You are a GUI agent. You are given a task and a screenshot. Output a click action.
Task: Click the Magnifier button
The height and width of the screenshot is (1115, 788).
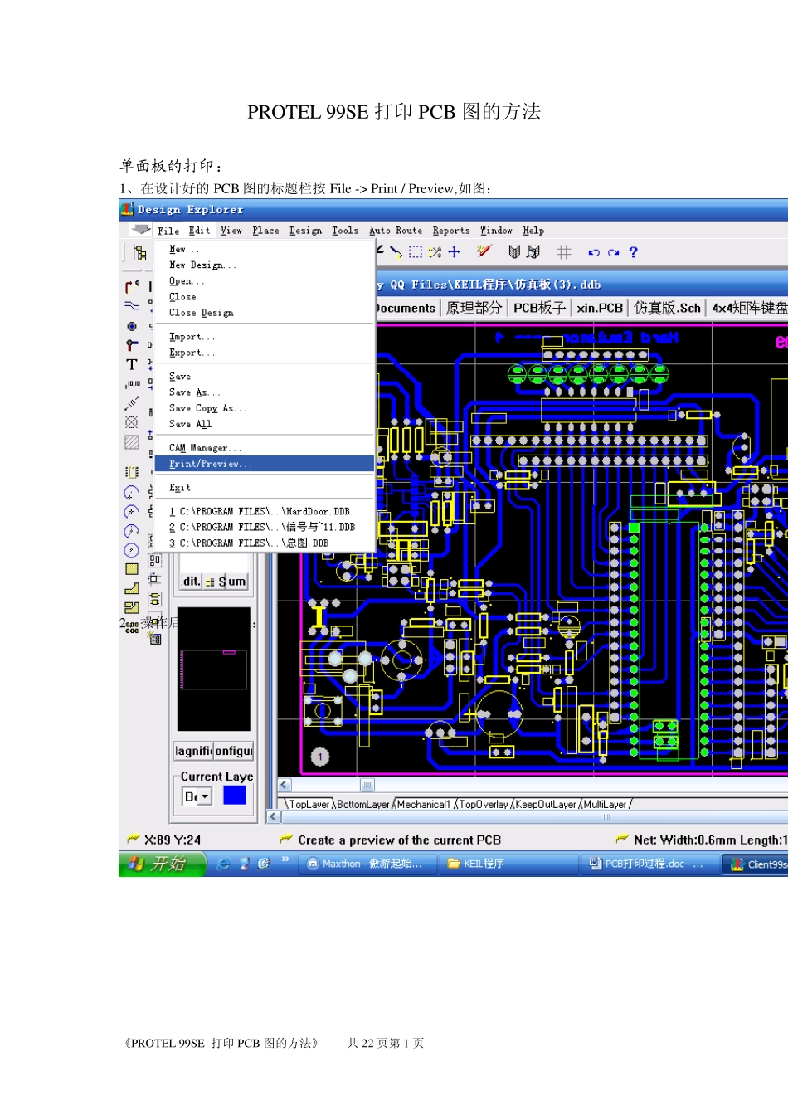pyautogui.click(x=193, y=751)
